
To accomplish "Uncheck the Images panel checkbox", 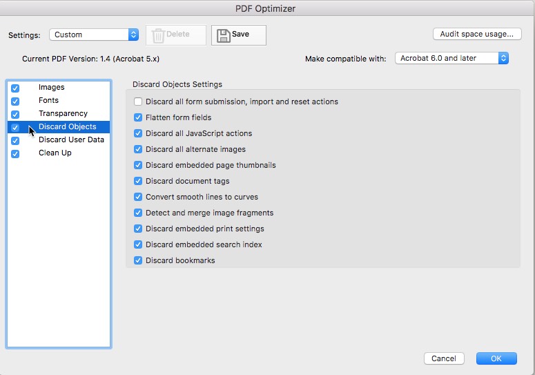I will coord(15,88).
